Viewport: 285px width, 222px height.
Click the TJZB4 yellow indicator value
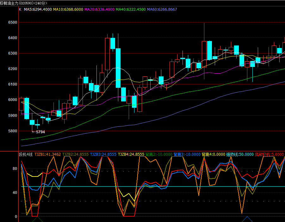click(x=131, y=154)
